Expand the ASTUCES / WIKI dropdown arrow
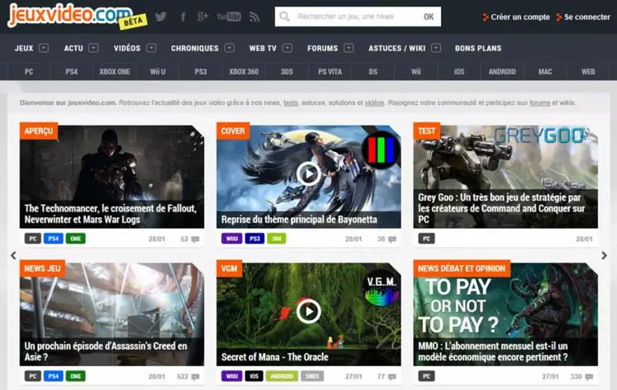 (x=436, y=48)
